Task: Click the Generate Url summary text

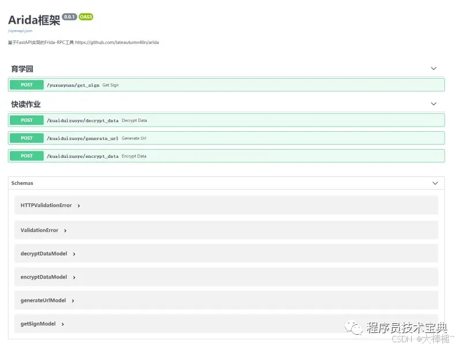Action: (134, 138)
